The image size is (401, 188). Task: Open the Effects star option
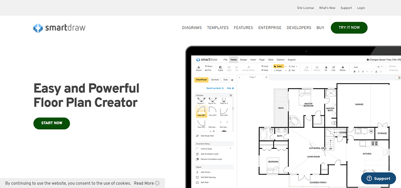[x=343, y=69]
